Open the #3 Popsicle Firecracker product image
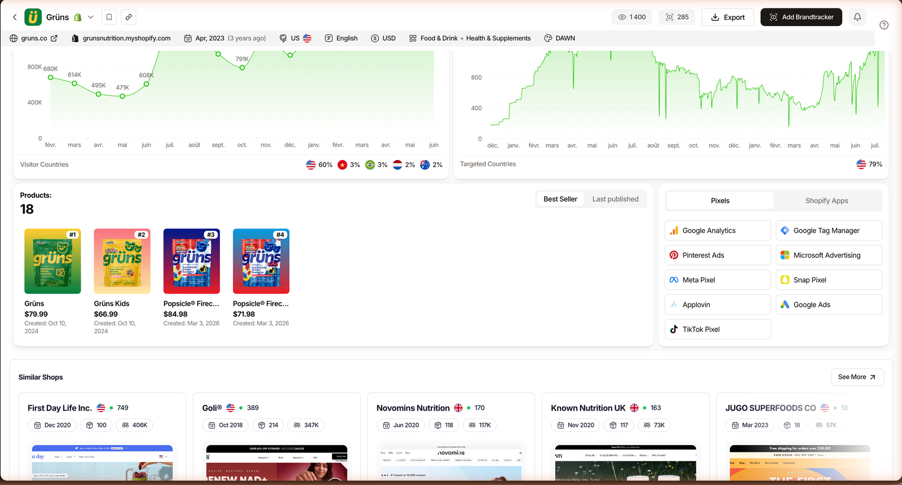Viewport: 902px width, 485px height. (192, 261)
